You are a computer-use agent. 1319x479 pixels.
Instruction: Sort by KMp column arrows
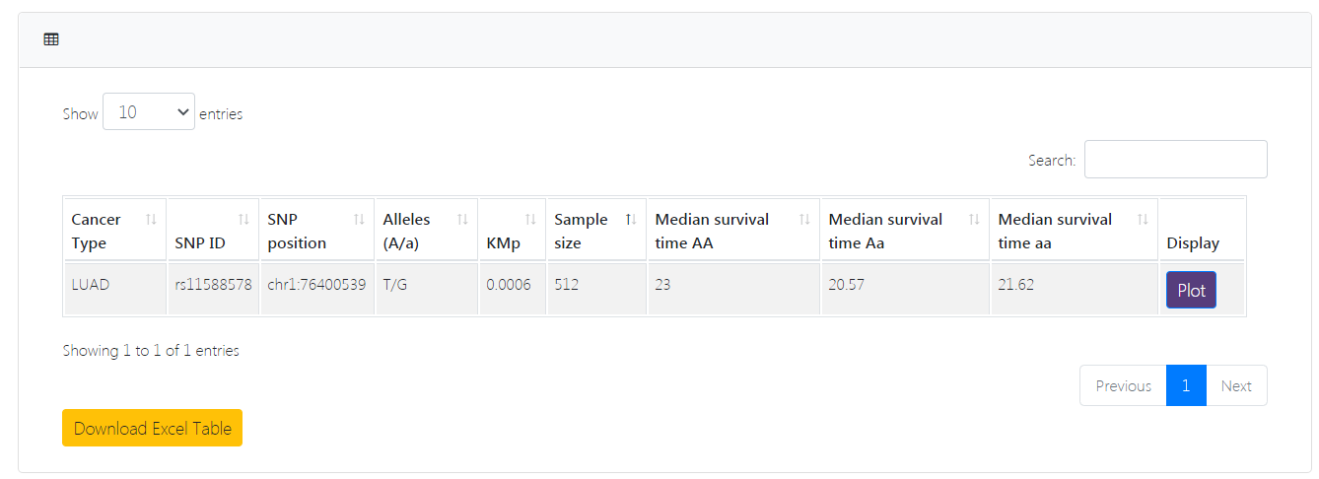pos(530,219)
